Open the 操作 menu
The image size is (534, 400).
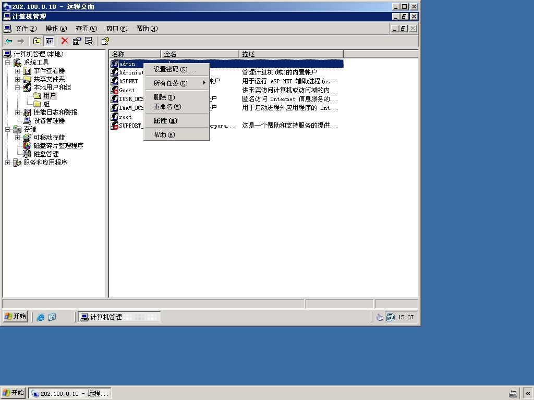pyautogui.click(x=56, y=29)
